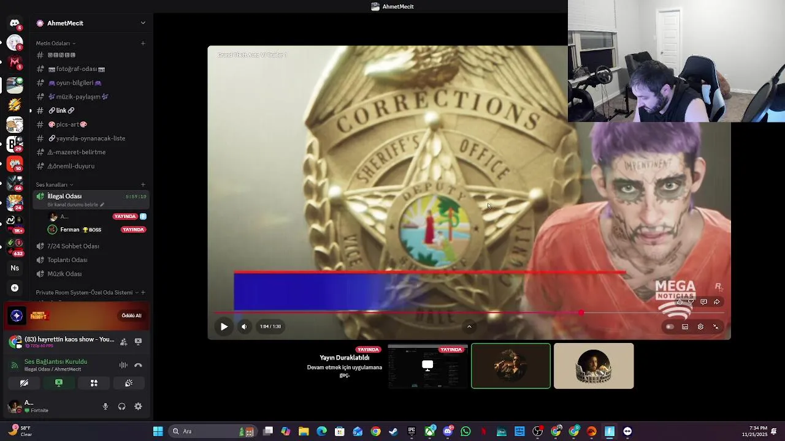Select the paused stream tile 'Yayın Duraklatıldı'
This screenshot has height=441, width=785.
(345, 366)
